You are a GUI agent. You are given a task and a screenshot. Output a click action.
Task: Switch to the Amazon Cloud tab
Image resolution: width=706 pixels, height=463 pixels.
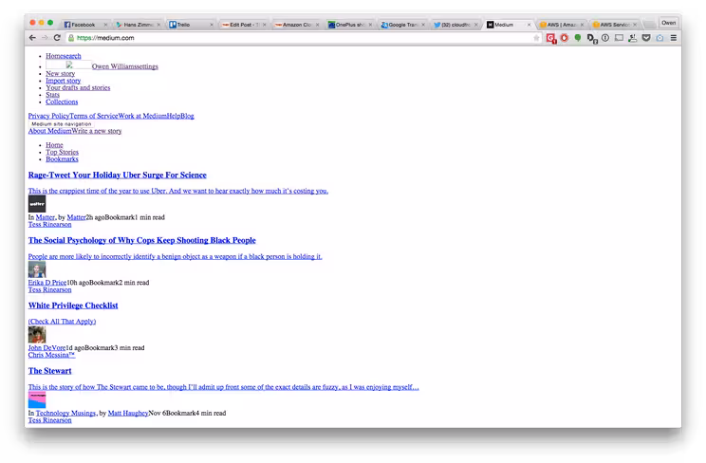[297, 25]
